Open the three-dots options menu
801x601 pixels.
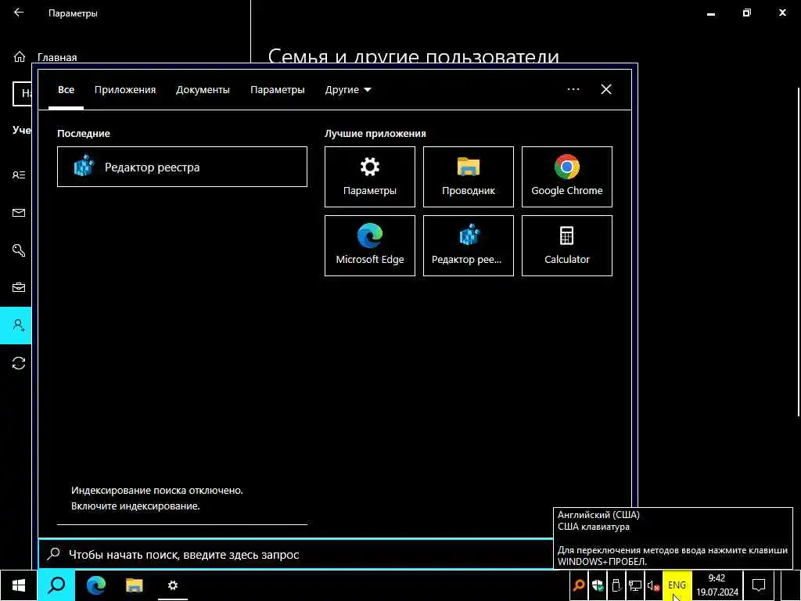tap(573, 89)
